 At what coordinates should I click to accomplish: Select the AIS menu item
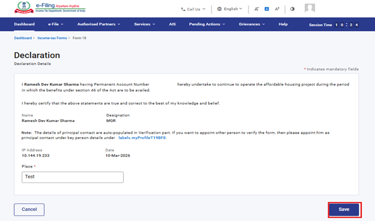click(172, 25)
